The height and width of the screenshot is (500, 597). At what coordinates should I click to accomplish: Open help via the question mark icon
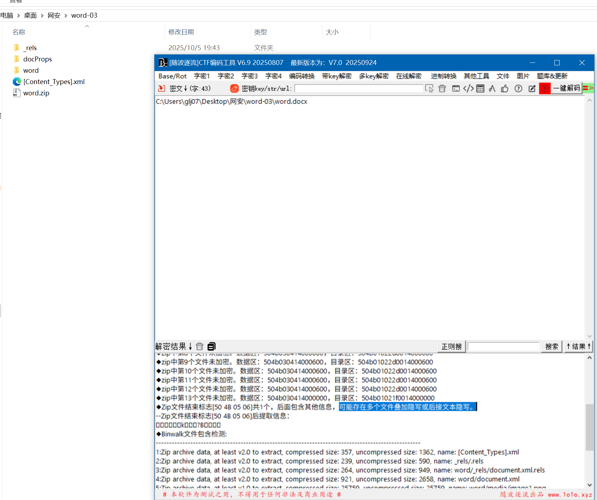[x=518, y=89]
